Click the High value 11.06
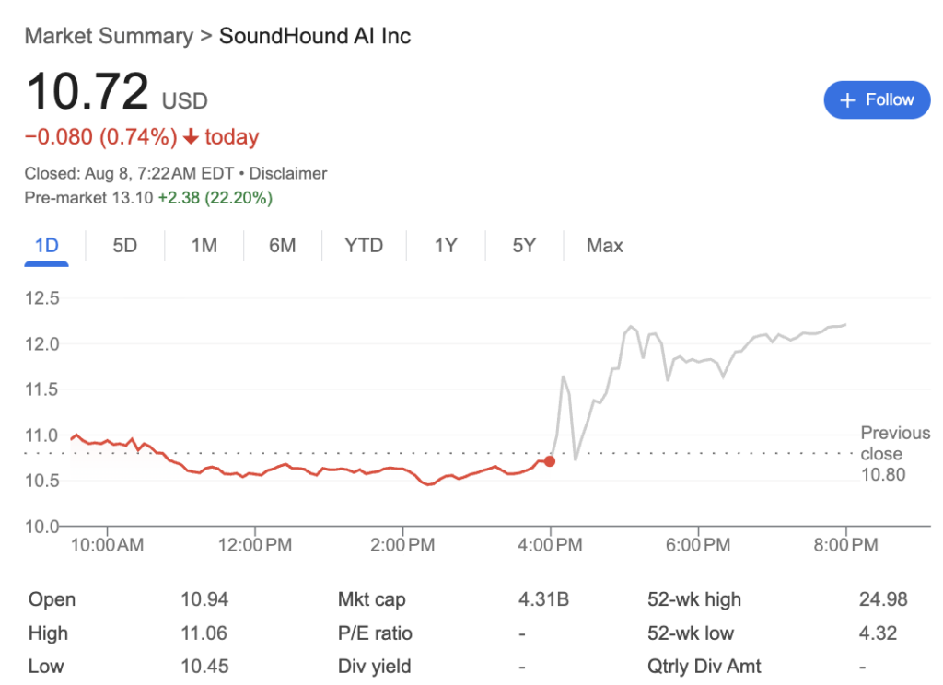 pos(204,633)
